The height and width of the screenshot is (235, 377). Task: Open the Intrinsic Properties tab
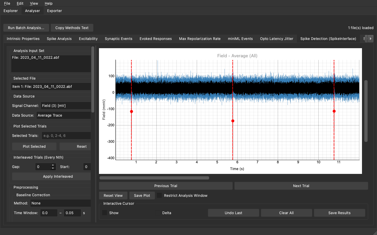pyautogui.click(x=23, y=39)
